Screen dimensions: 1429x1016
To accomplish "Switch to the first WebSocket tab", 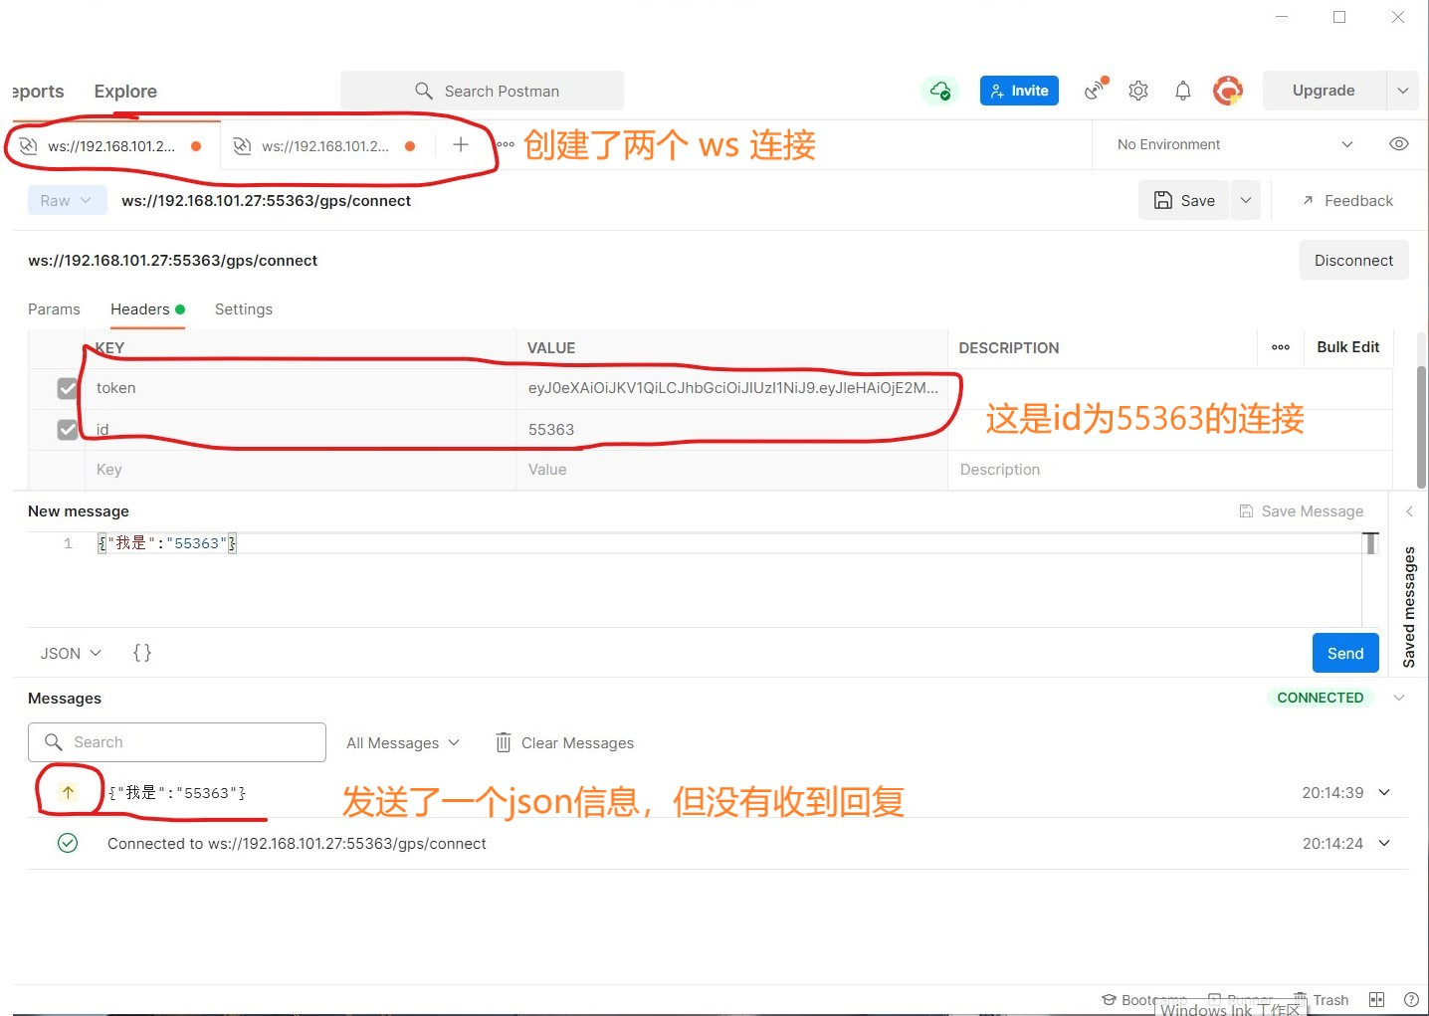I will click(111, 146).
